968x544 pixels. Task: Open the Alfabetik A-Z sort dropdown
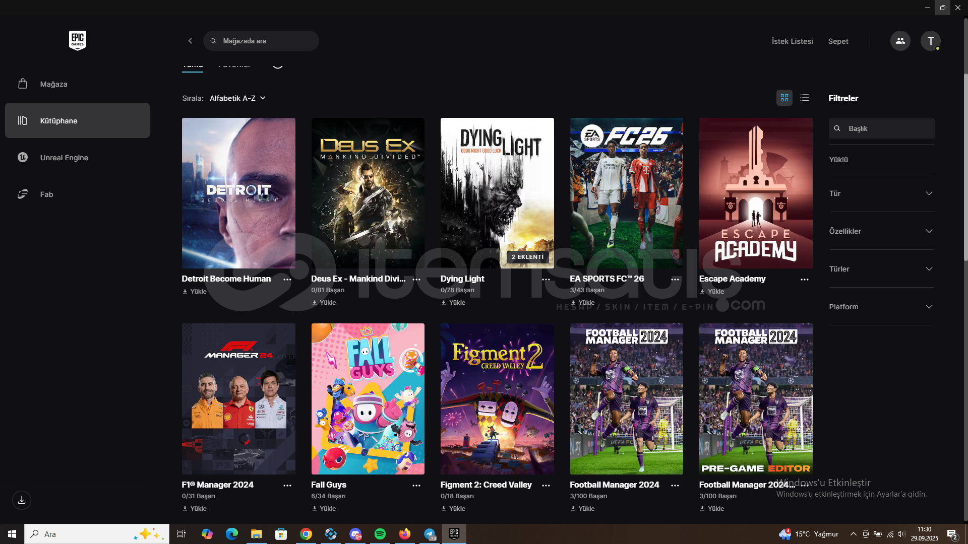coord(237,98)
